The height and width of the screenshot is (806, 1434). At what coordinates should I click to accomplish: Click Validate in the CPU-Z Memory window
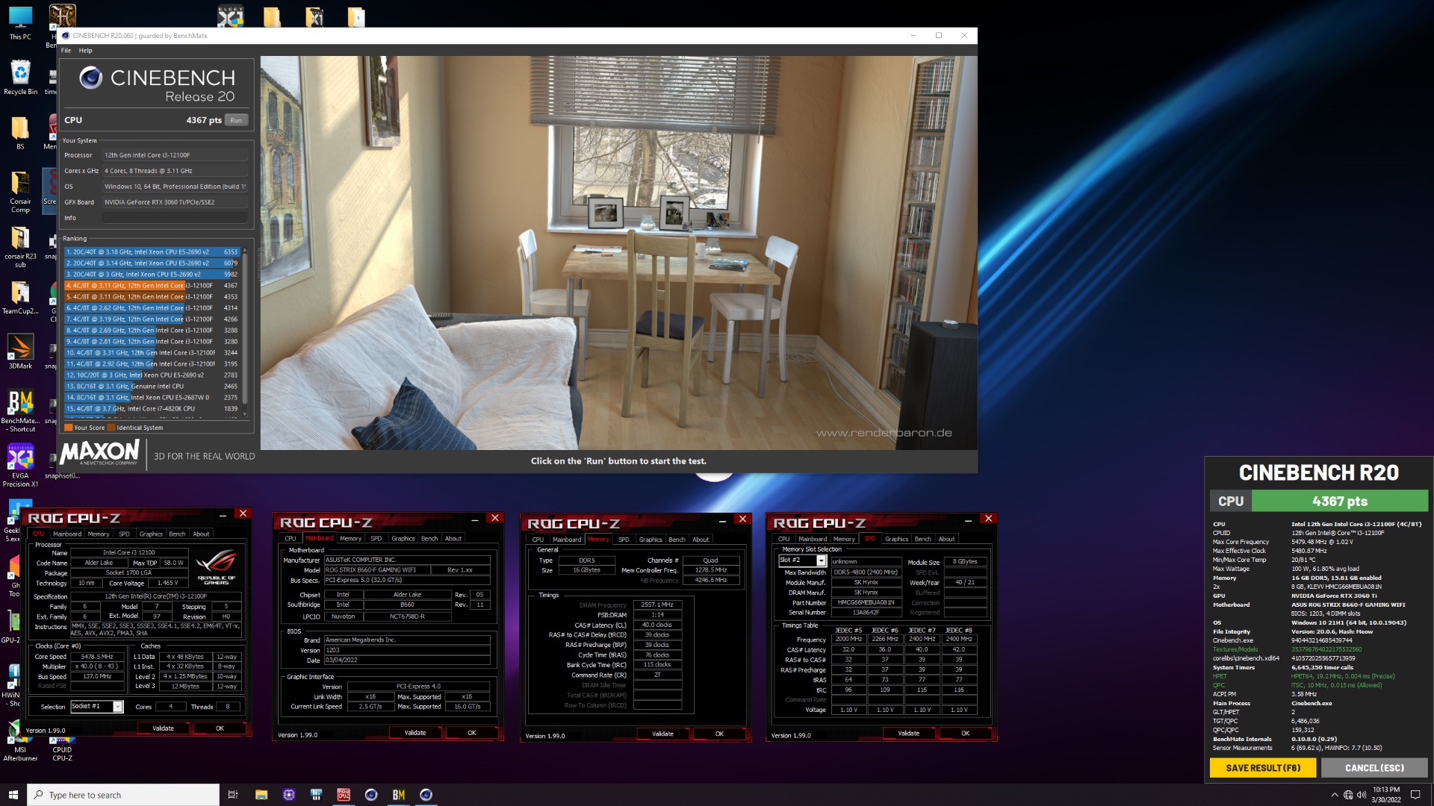662,734
